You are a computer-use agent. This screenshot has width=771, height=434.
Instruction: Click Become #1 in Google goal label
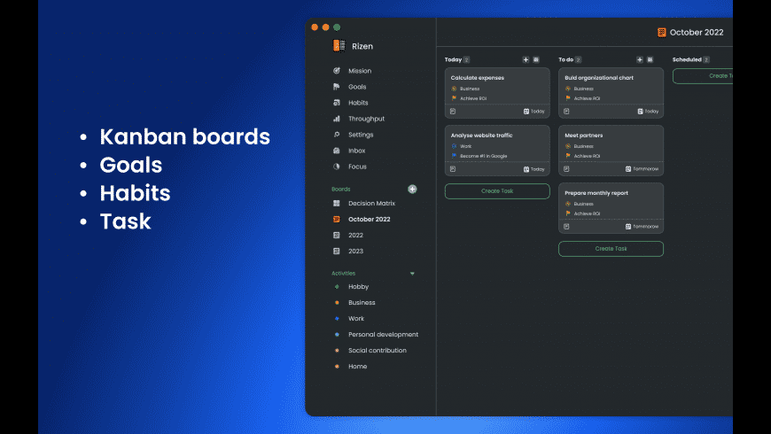coord(479,156)
